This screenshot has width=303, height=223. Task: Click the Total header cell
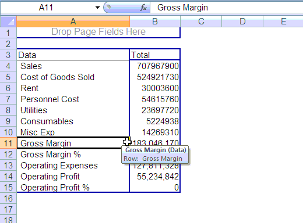click(x=155, y=55)
